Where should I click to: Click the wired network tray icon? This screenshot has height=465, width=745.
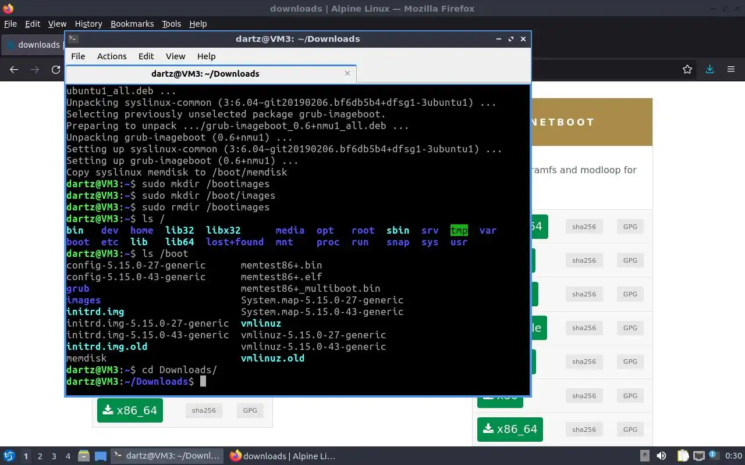pos(699,456)
